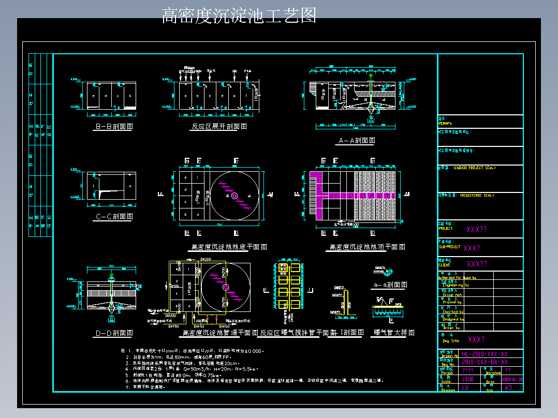Click the Discipline value ??

pos(508,370)
